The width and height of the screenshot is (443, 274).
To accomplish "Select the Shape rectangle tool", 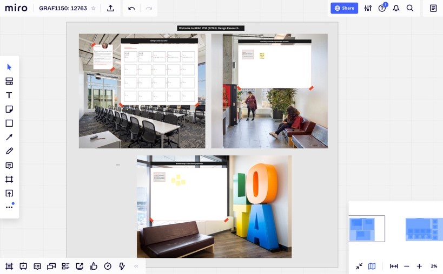I will tap(9, 124).
